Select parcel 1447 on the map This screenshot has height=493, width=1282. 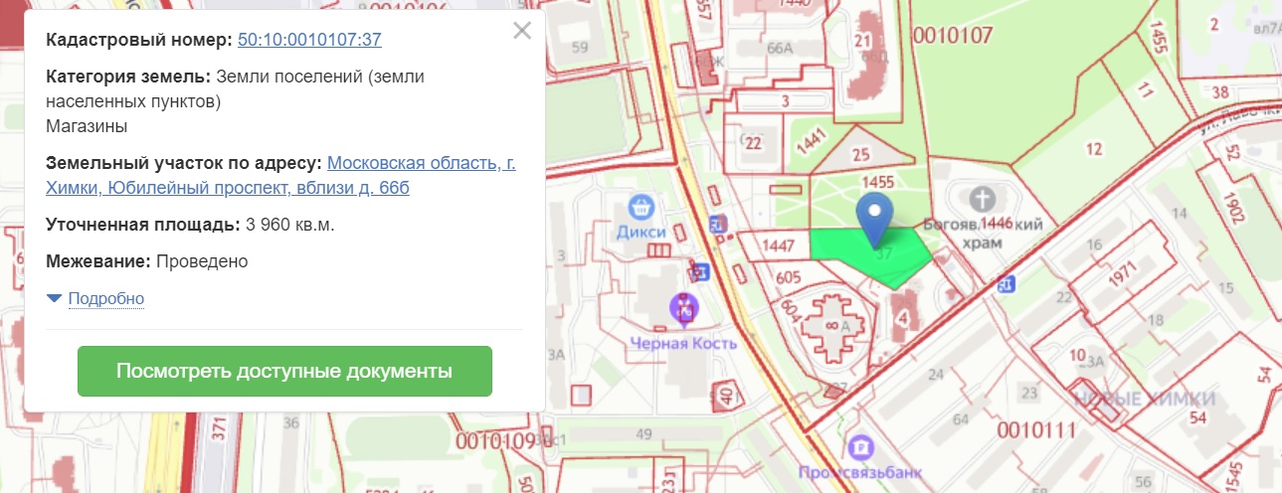coord(779,246)
